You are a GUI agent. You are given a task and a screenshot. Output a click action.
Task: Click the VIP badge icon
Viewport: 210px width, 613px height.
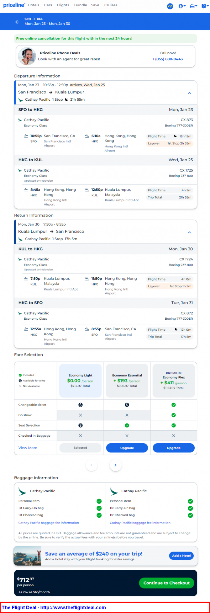tap(170, 6)
